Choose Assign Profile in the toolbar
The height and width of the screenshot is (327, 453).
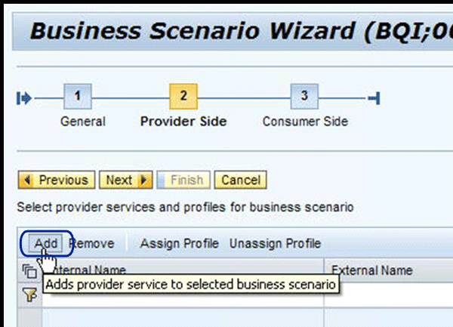pyautogui.click(x=179, y=243)
